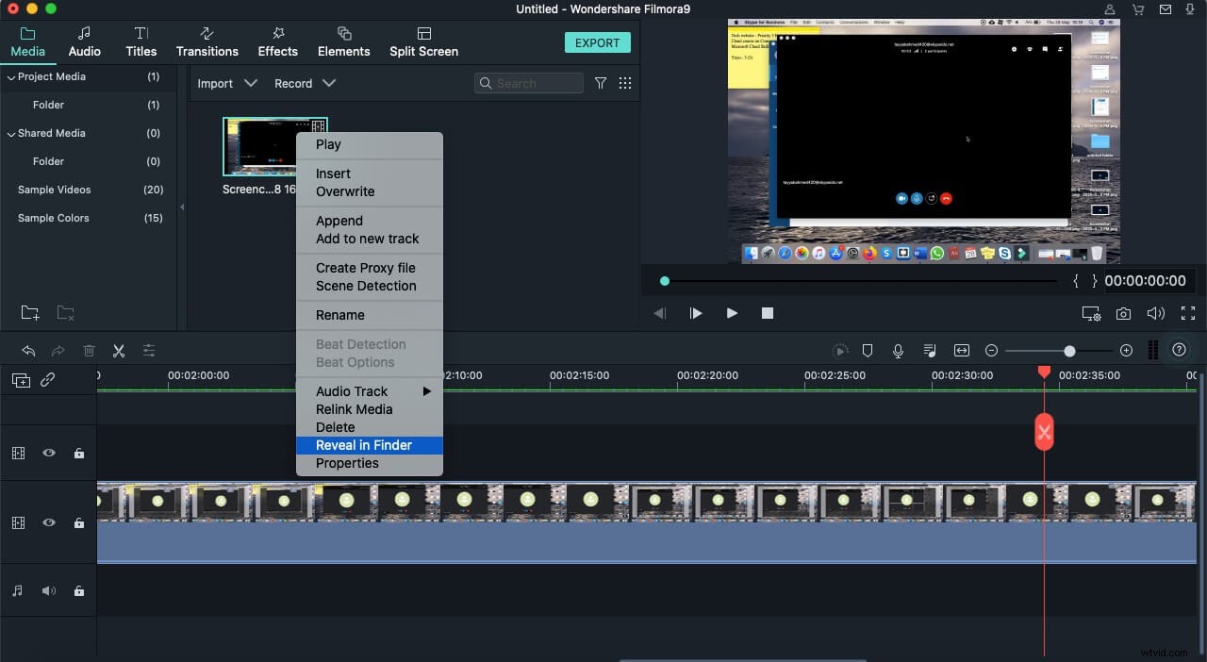Switch to the Transitions tab
The image size is (1207, 662).
(207, 41)
